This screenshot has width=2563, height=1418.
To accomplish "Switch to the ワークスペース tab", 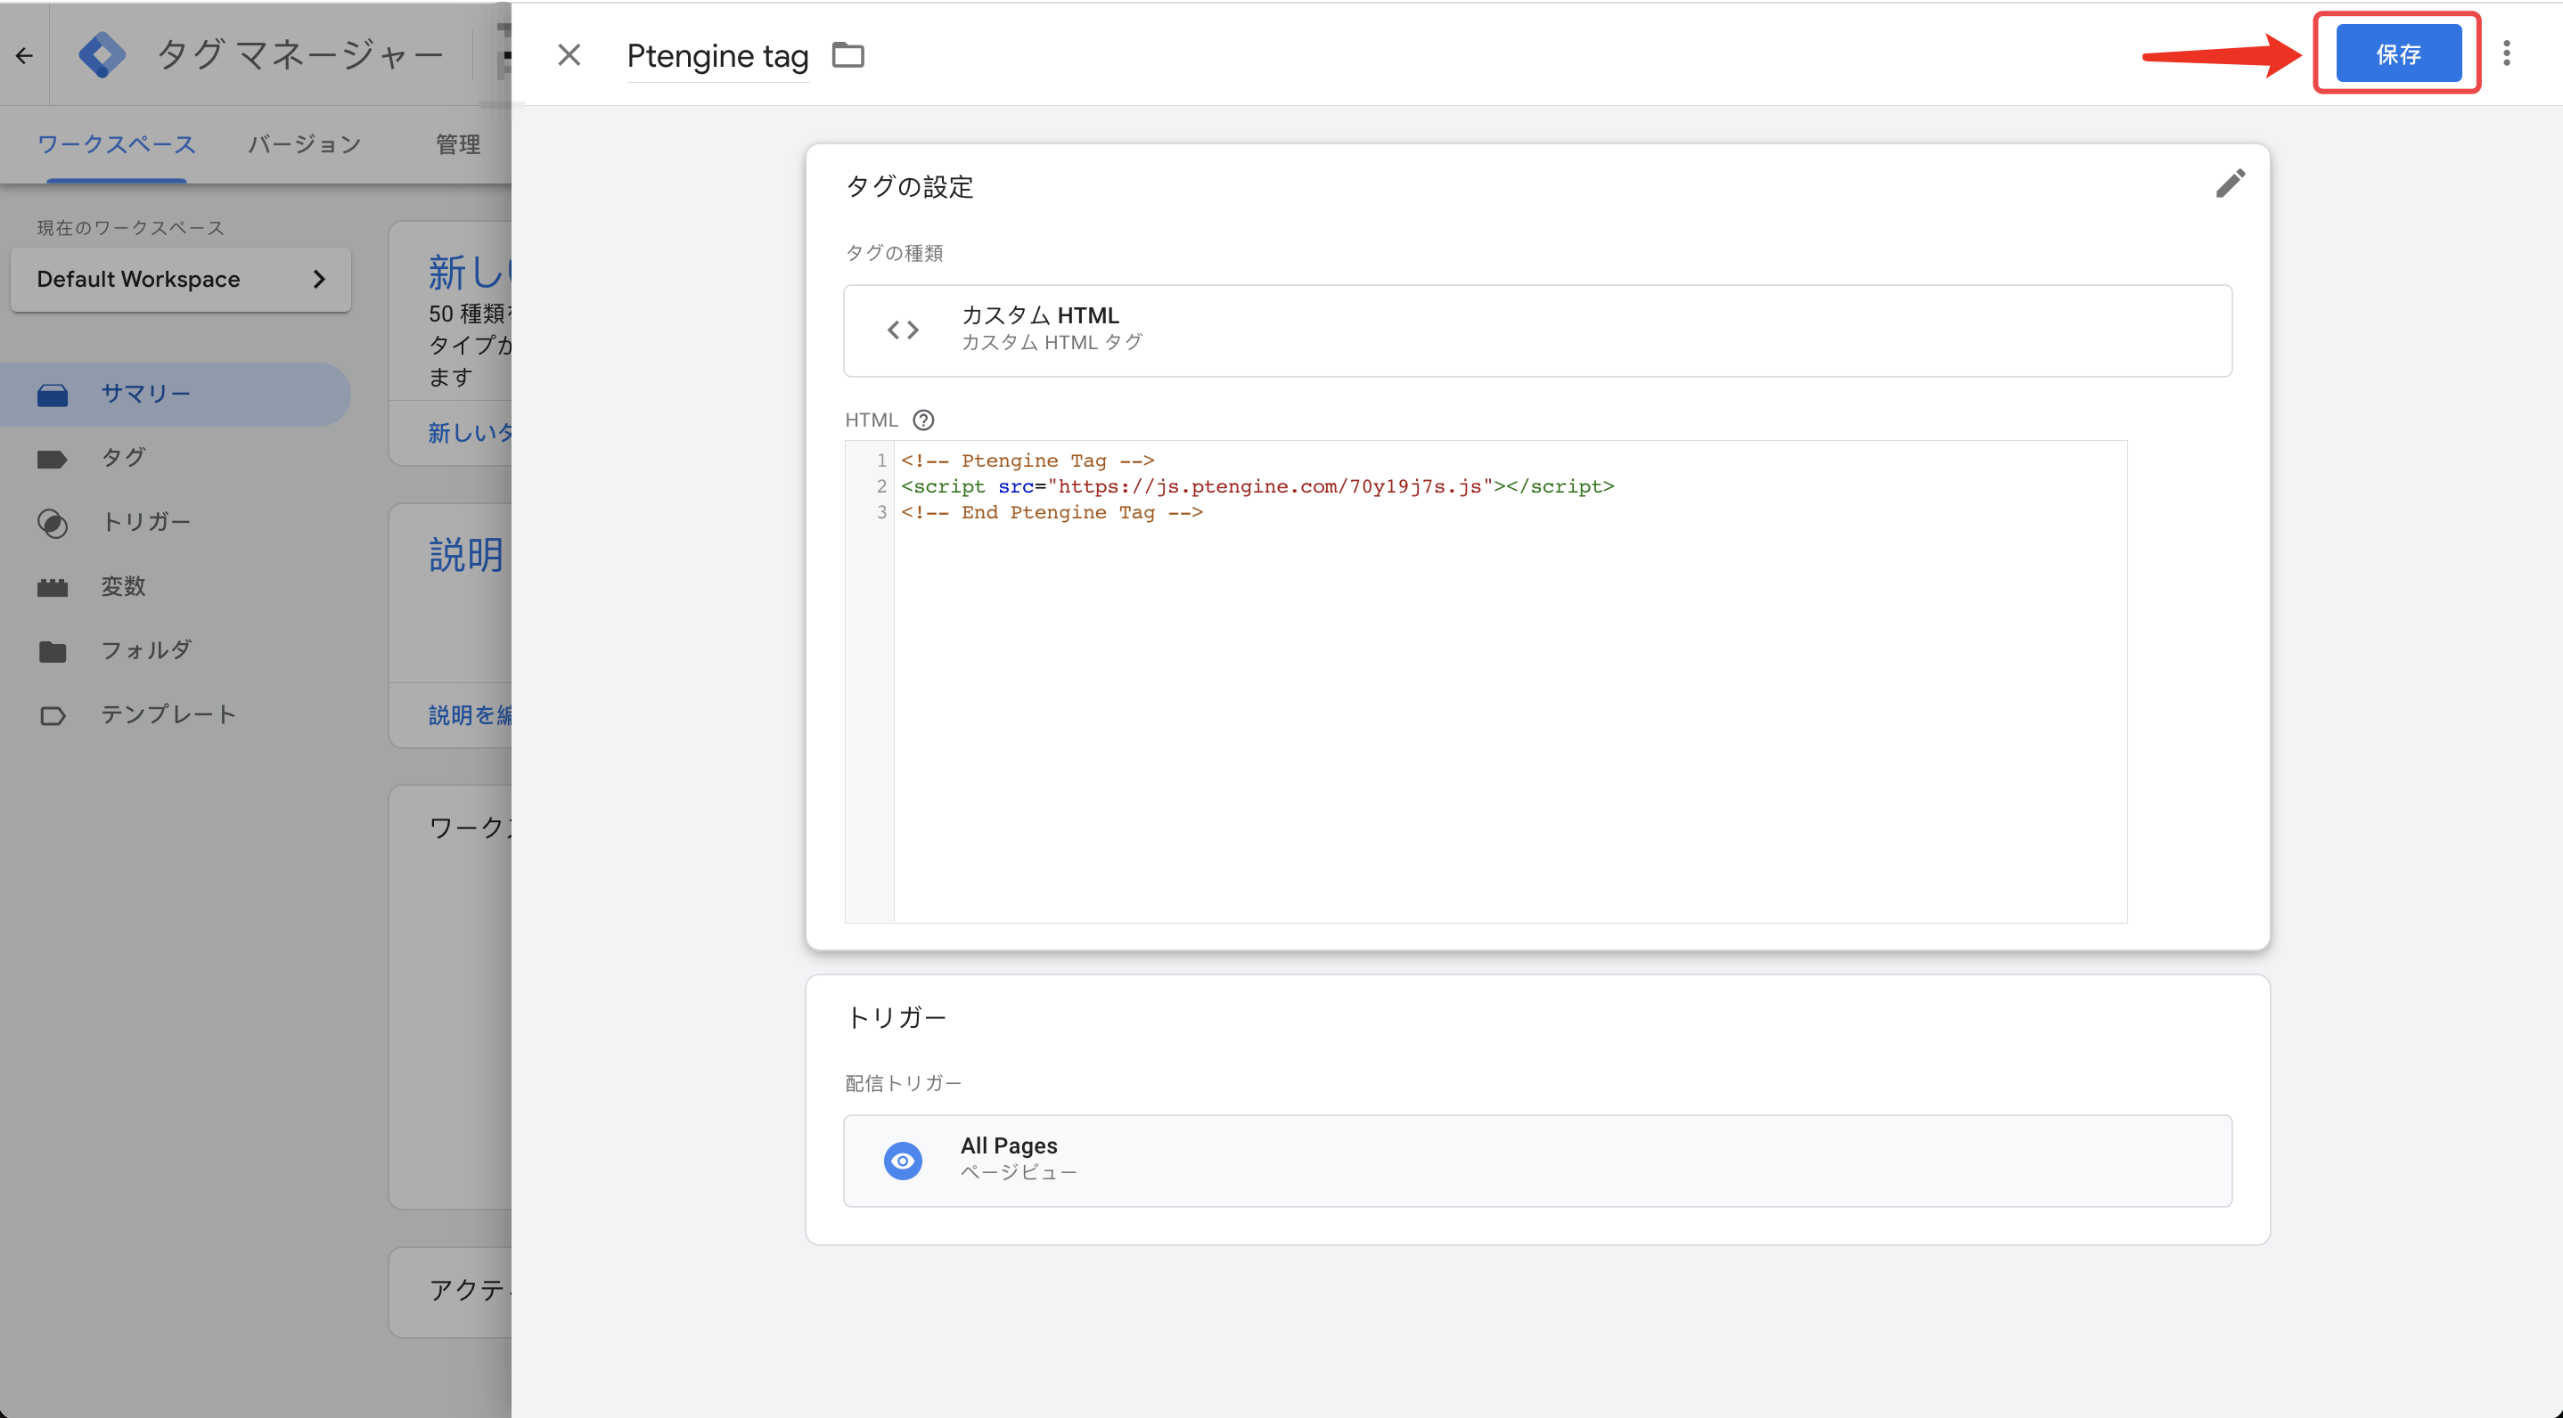I will [117, 145].
